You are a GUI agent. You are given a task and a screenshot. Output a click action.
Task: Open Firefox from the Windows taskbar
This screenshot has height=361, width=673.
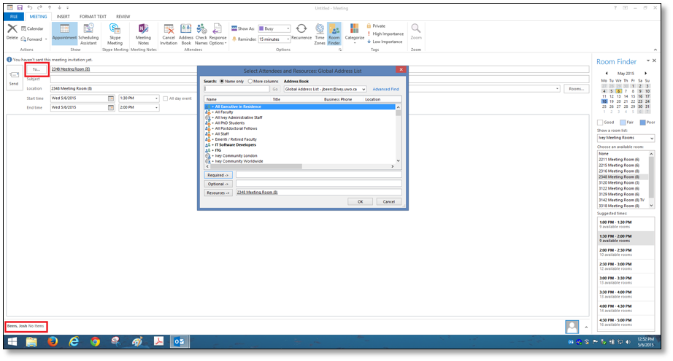click(53, 341)
